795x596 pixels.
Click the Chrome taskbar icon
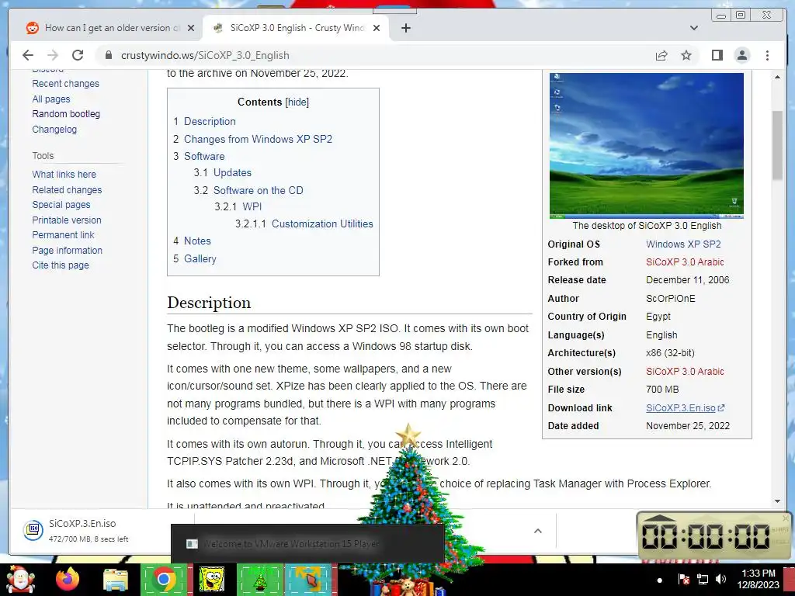point(163,579)
